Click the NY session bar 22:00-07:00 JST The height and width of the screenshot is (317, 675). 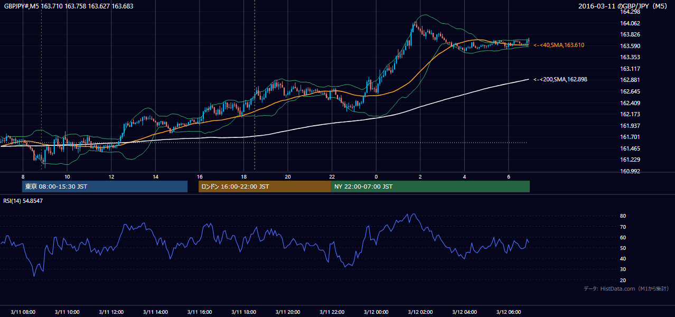[x=430, y=187]
